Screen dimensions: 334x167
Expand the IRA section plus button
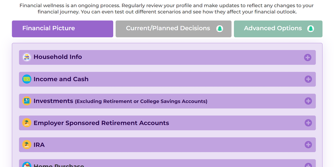[x=308, y=144]
